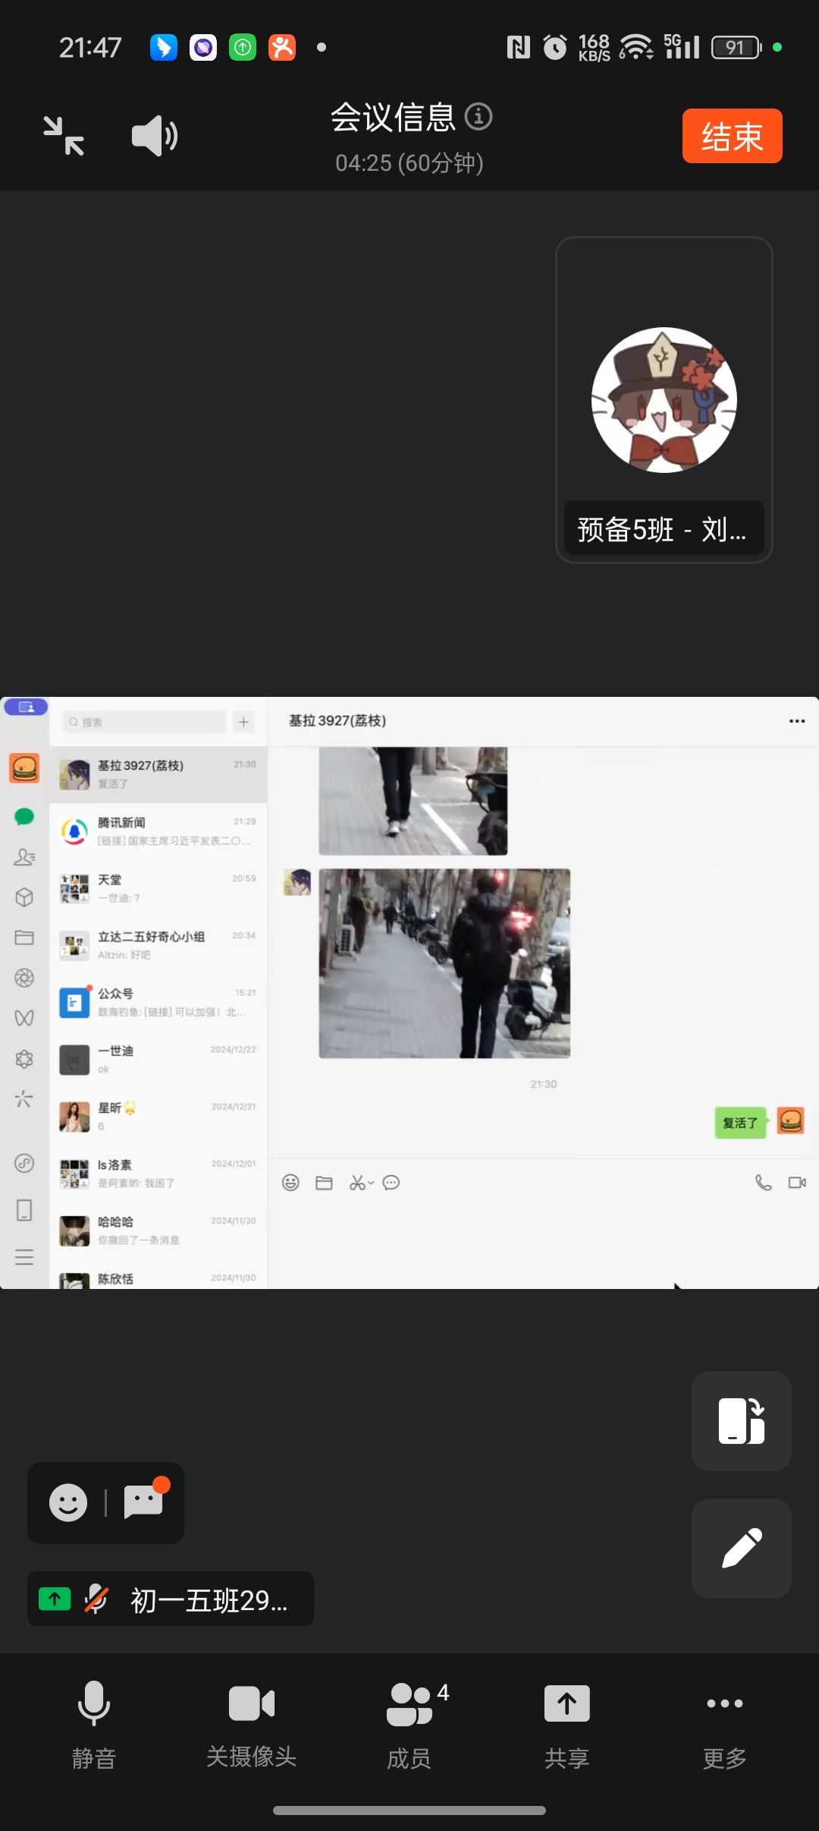The width and height of the screenshot is (819, 1831).
Task: Minimize the meeting window with shrink icon
Action: (x=64, y=136)
